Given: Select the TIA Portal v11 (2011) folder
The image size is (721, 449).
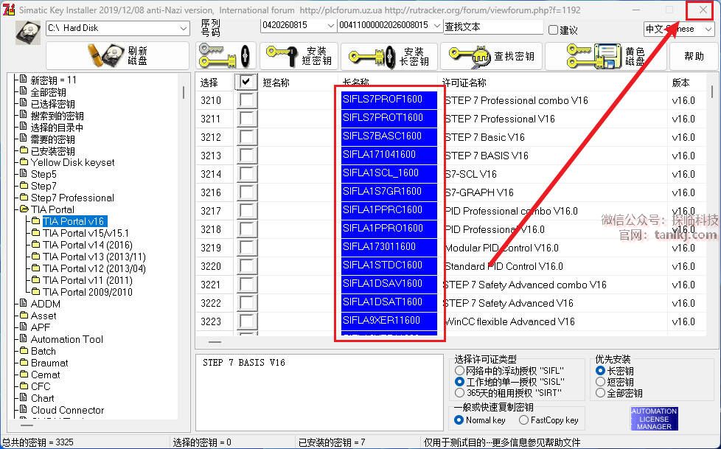Looking at the screenshot, I should coord(88,280).
